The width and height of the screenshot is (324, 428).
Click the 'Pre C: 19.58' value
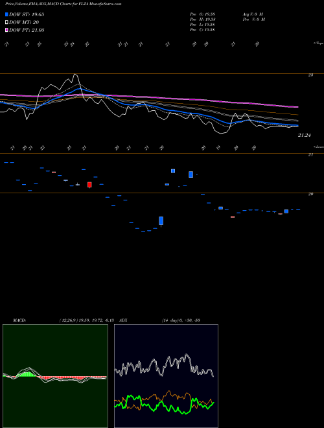202,30
